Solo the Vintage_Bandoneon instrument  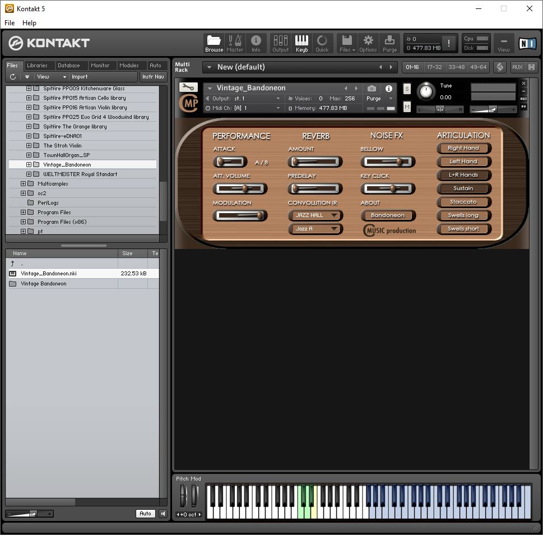click(407, 89)
